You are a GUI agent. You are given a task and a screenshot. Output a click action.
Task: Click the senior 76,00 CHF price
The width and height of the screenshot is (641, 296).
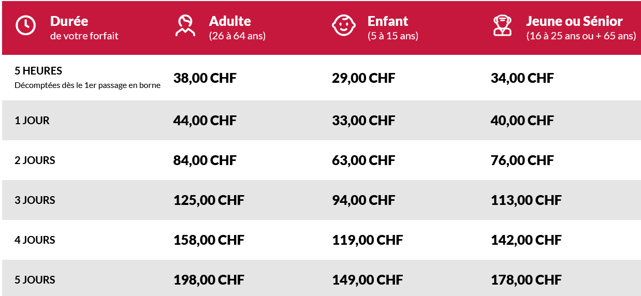(x=522, y=160)
